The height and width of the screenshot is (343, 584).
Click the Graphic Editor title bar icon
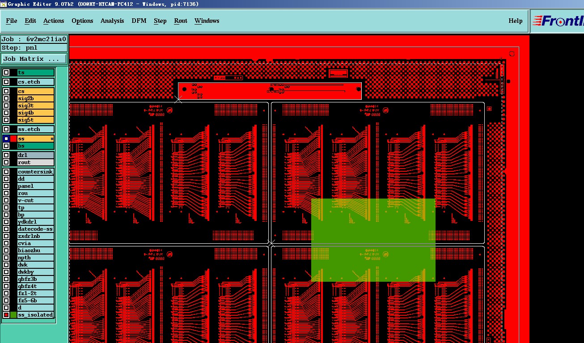click(x=3, y=4)
